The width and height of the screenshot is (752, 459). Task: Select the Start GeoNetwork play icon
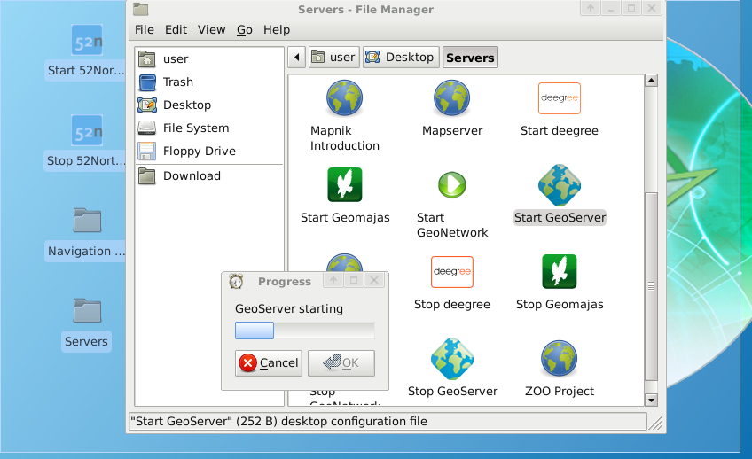pyautogui.click(x=451, y=185)
